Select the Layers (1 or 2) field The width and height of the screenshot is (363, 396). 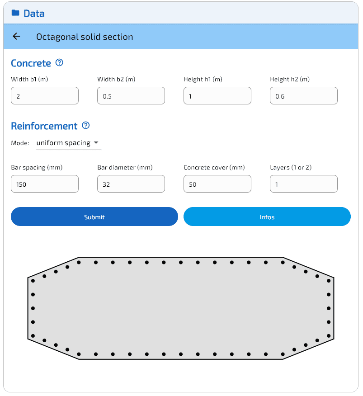304,184
